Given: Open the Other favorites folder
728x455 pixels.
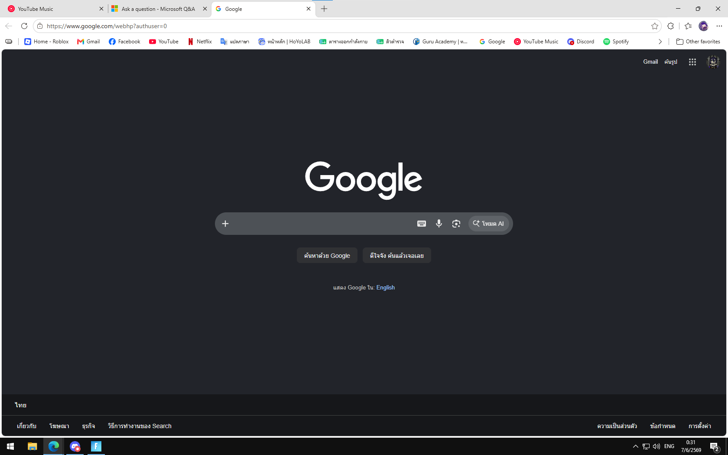Looking at the screenshot, I should 698,42.
